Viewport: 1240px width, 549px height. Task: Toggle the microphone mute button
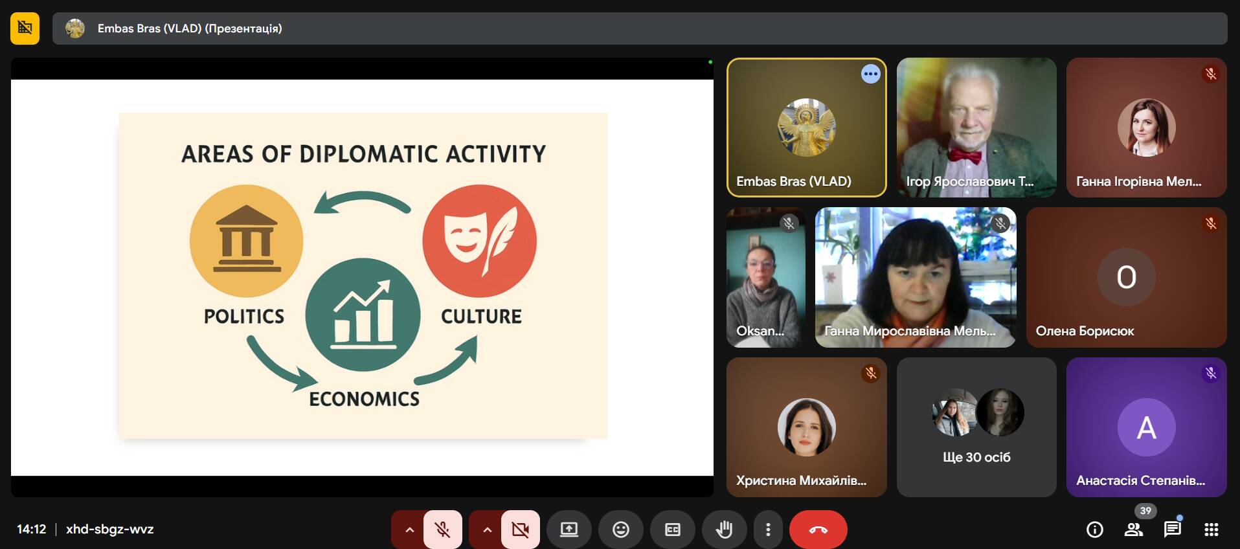pyautogui.click(x=443, y=530)
